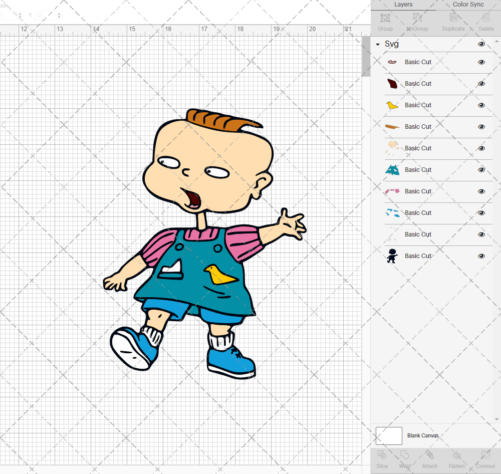Click the Layers panel scroll-up arrow
This screenshot has width=501, height=474.
coord(496,42)
